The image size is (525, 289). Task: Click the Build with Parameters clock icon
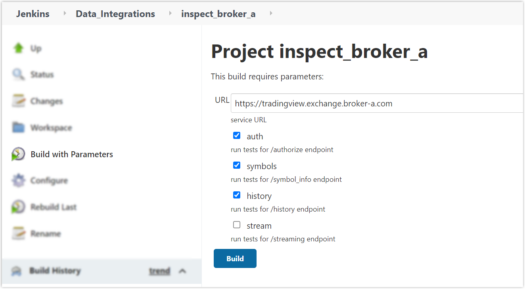pyautogui.click(x=18, y=154)
